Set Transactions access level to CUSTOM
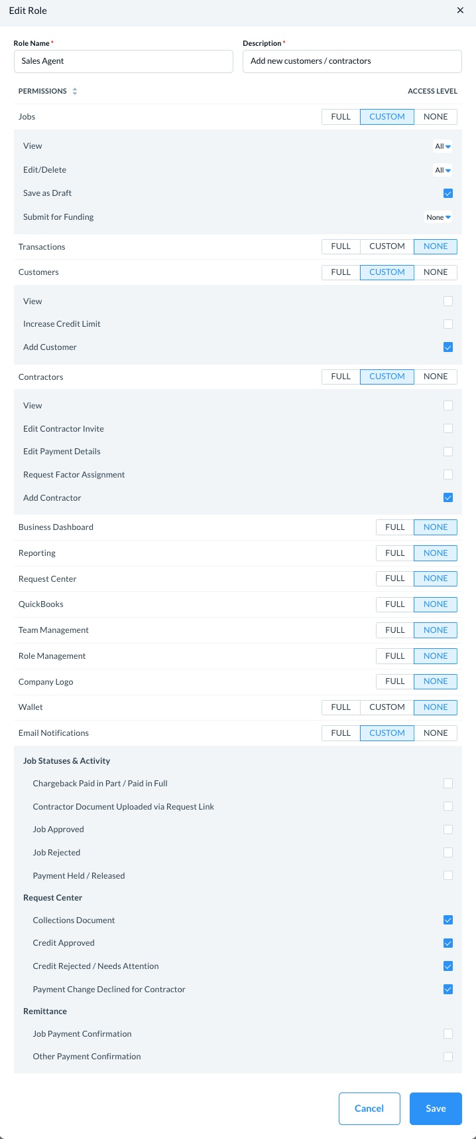This screenshot has width=476, height=1139. coord(387,246)
